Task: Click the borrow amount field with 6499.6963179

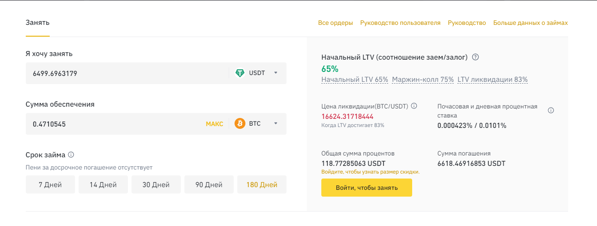Action: (x=127, y=73)
